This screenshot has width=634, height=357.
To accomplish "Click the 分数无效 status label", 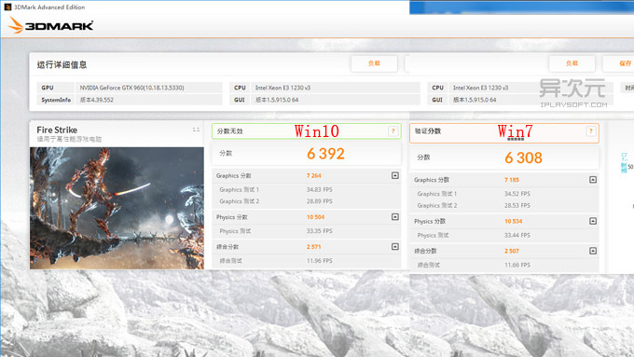I will (229, 131).
